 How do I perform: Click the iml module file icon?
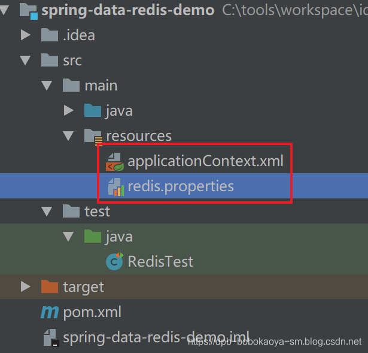pyautogui.click(x=51, y=338)
